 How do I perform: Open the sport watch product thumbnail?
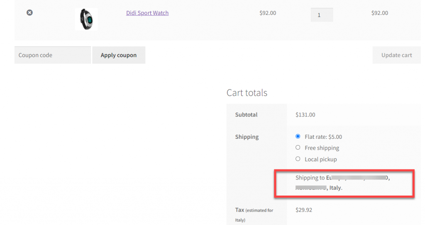[x=86, y=19]
